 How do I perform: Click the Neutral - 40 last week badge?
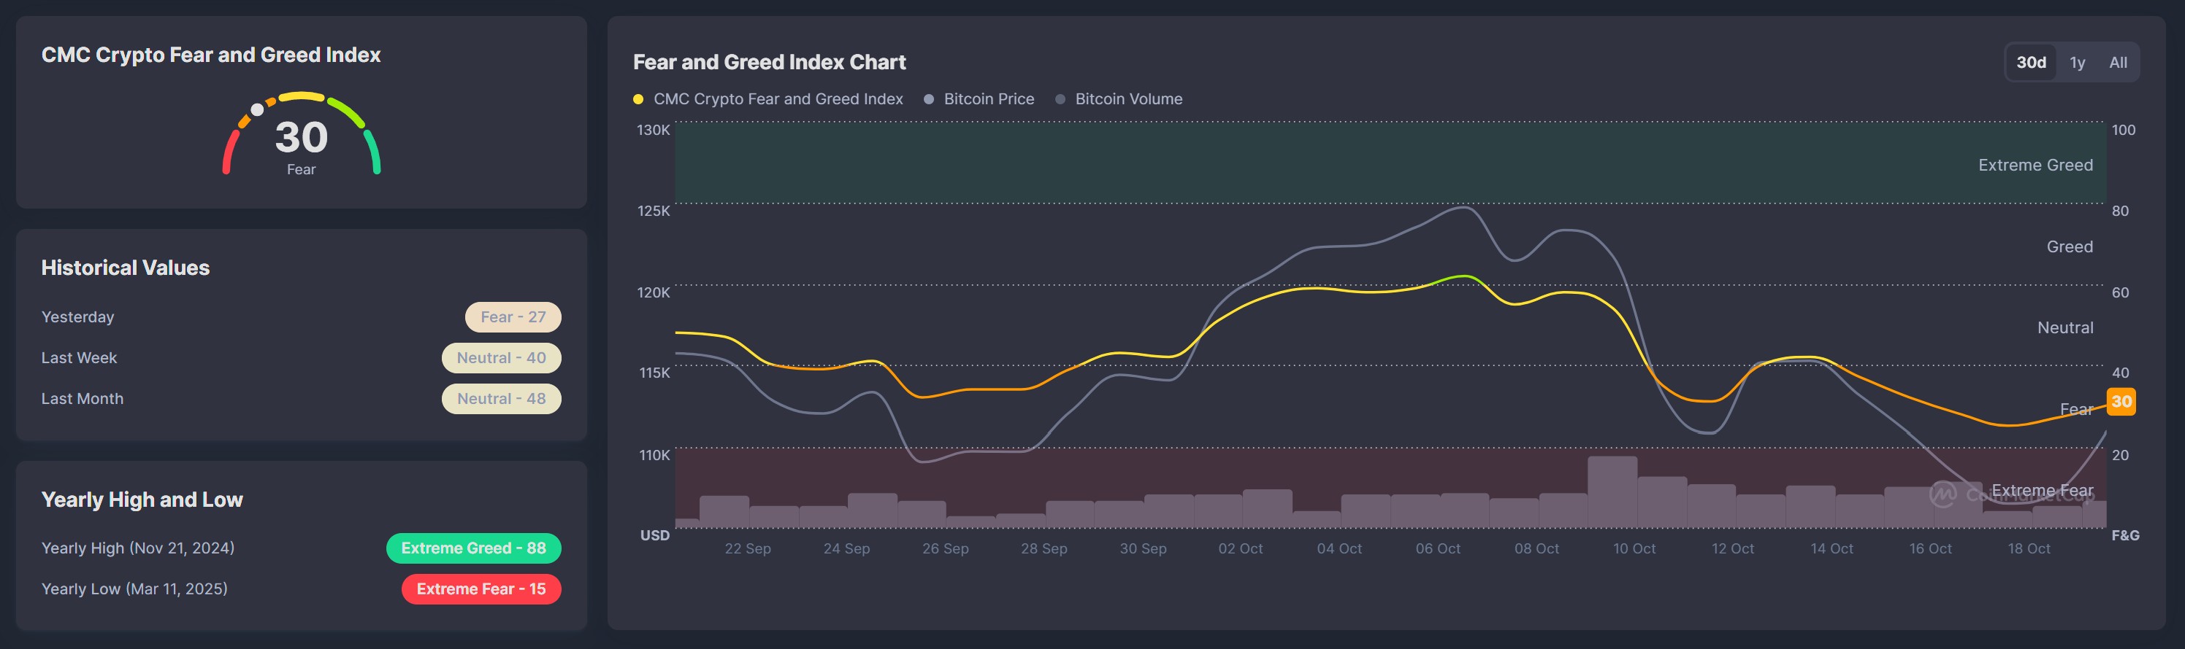pyautogui.click(x=500, y=357)
